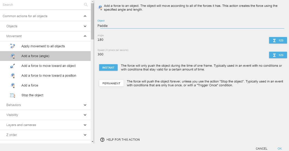Expand the Layers and cameras category
Screen dimensions: 289x151
pos(85,125)
